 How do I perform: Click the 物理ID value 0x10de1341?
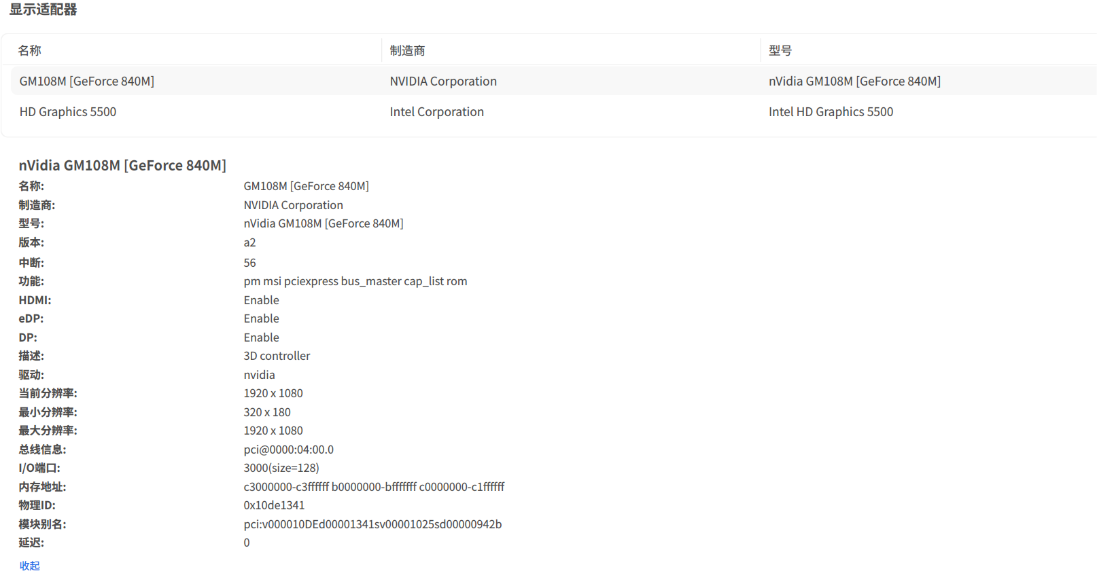274,505
